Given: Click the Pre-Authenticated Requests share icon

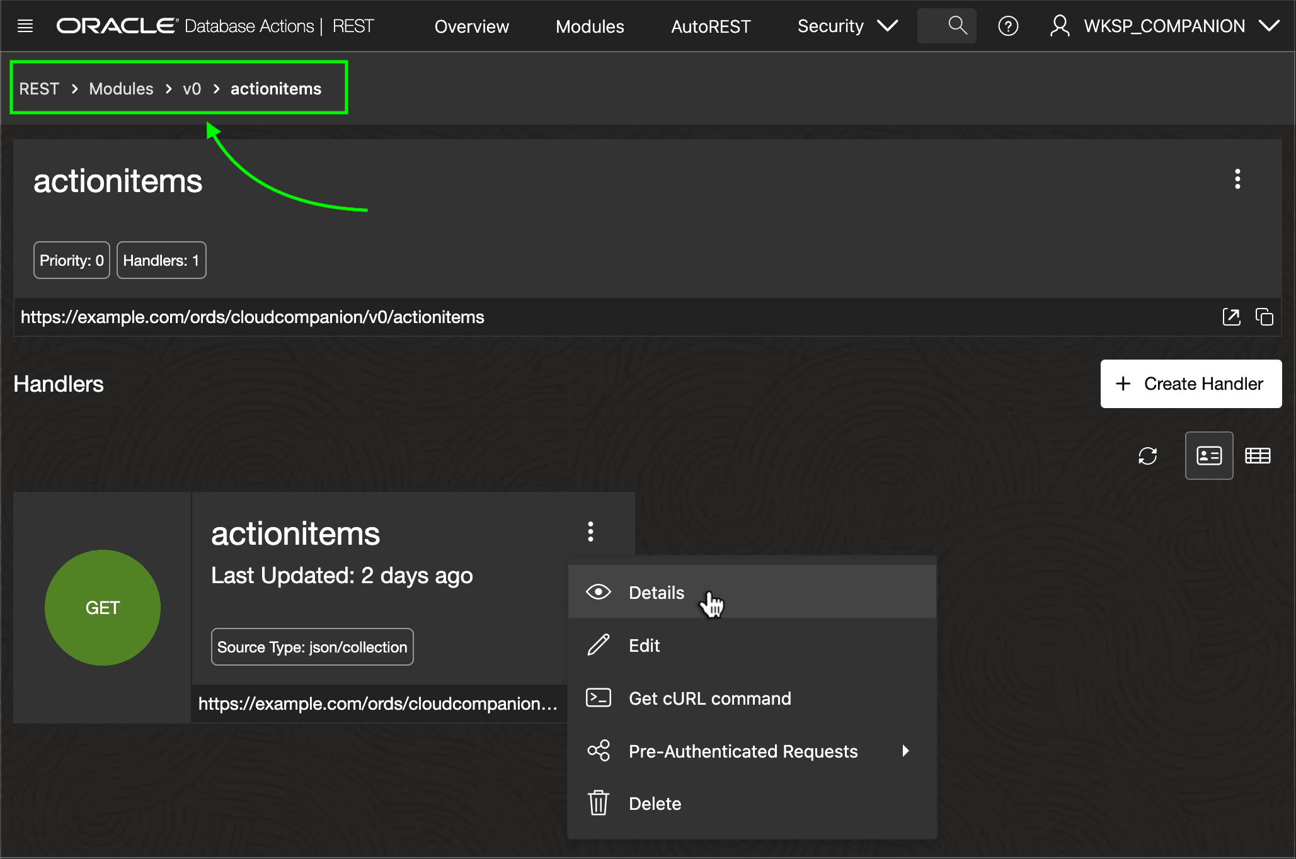Looking at the screenshot, I should tap(598, 751).
